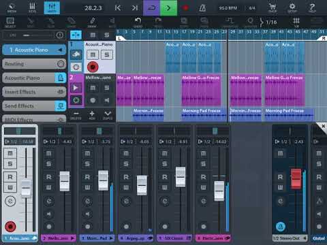Toggle the snap grid icon

pos(296,22)
